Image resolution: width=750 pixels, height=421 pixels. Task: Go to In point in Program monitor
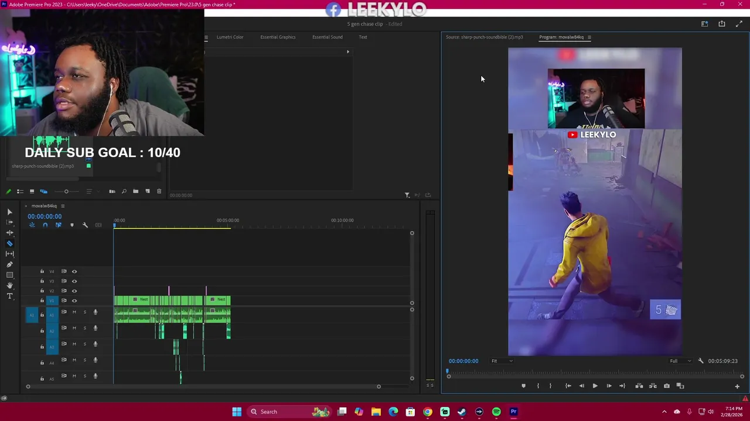(568, 386)
